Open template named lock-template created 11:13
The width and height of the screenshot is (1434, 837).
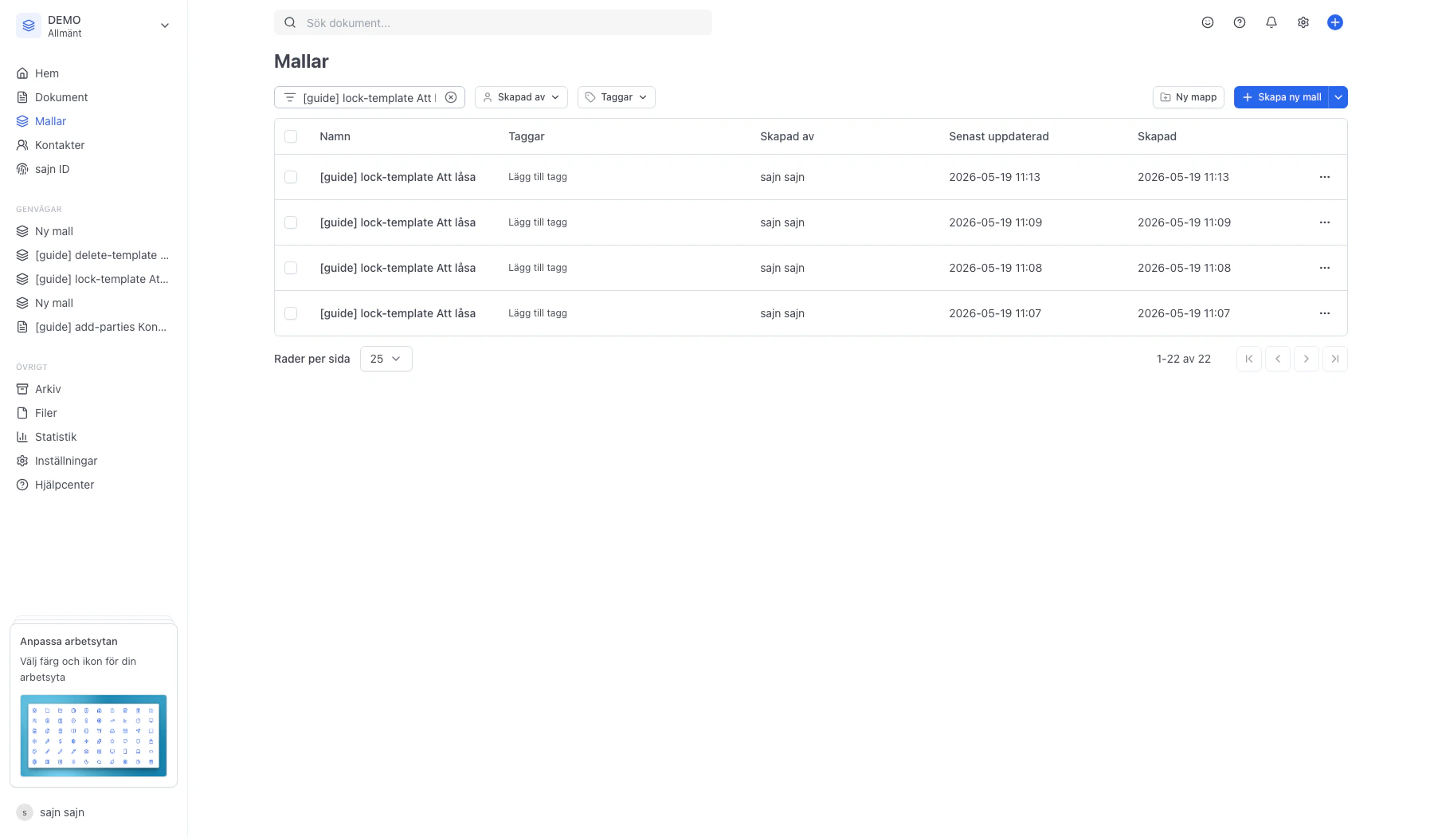(398, 177)
